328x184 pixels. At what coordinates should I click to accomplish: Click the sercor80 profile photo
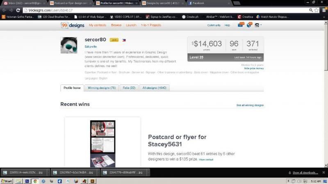pyautogui.click(x=69, y=45)
